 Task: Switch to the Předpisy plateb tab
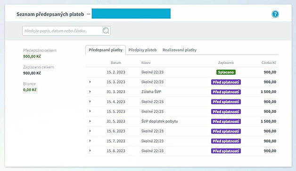tap(142, 50)
